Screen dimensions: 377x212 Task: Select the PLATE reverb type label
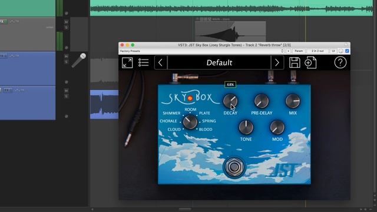pyautogui.click(x=204, y=113)
